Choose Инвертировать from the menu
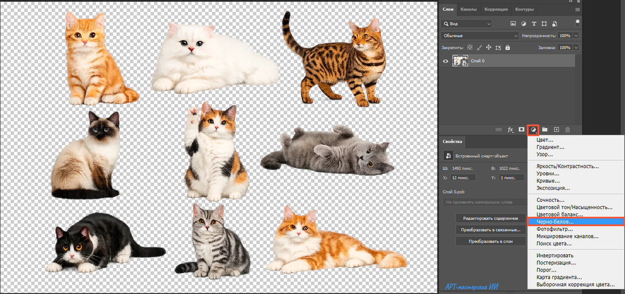Viewport: 625px width, 294px height. click(x=576, y=255)
